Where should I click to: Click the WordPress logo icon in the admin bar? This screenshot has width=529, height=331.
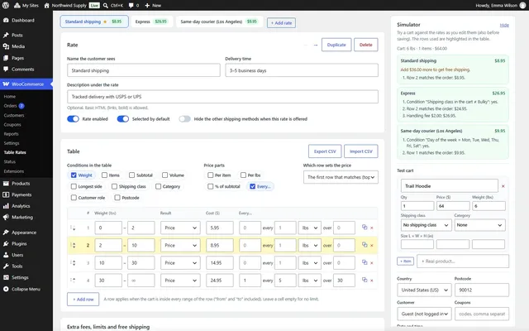pyautogui.click(x=6, y=6)
